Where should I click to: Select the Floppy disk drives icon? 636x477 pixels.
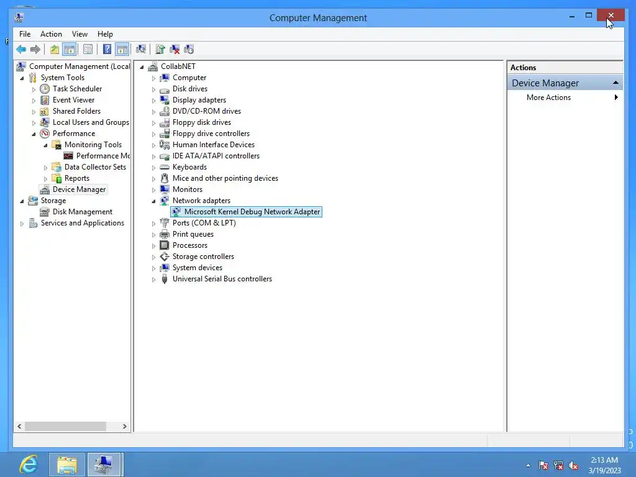point(164,122)
